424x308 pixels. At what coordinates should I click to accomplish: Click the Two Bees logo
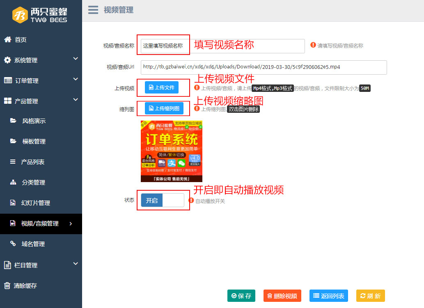pos(40,15)
